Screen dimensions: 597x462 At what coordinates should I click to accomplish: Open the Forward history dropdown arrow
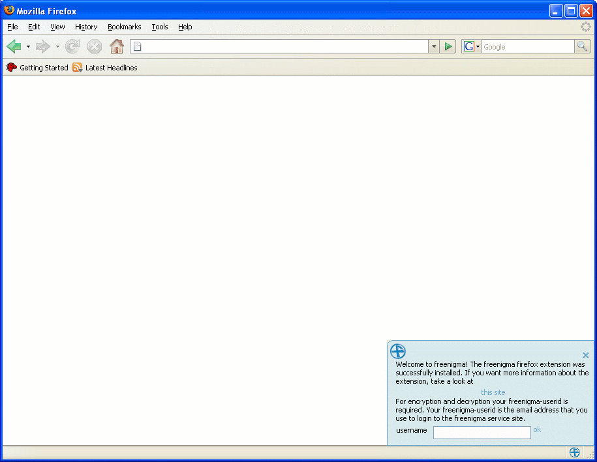click(x=57, y=47)
